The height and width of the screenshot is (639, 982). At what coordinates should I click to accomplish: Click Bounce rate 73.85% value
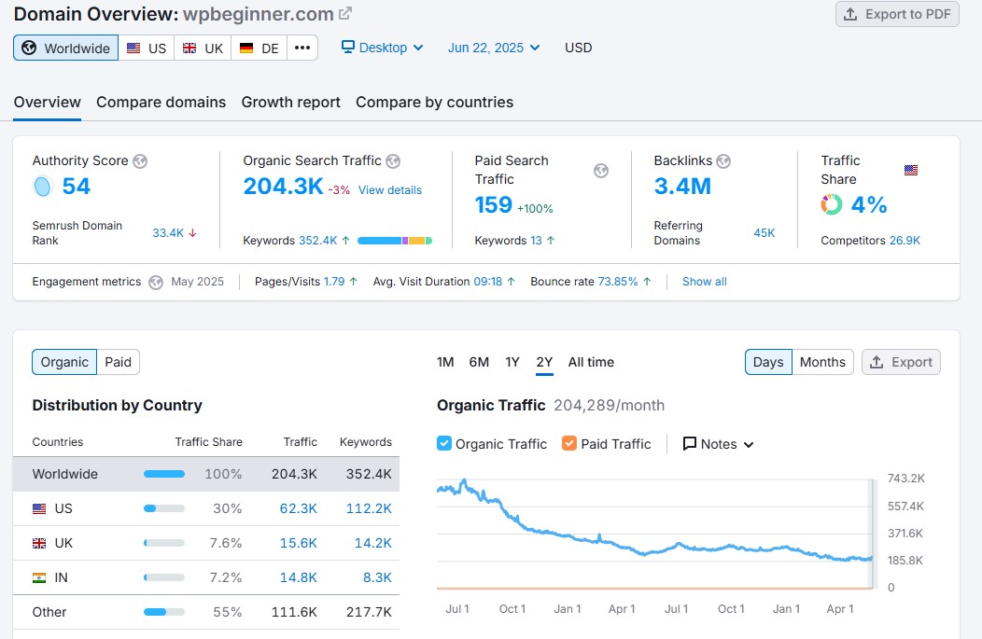click(x=618, y=282)
